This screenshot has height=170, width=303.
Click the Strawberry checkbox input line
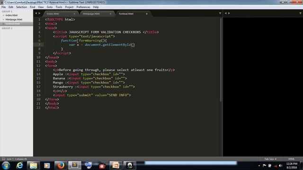point(94,87)
